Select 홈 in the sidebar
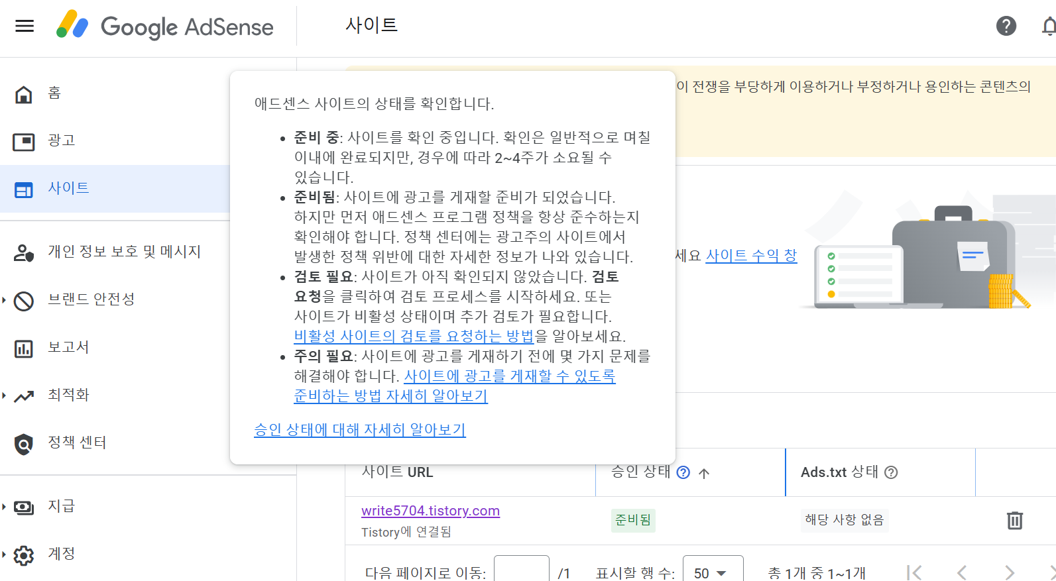The height and width of the screenshot is (581, 1056). (54, 93)
